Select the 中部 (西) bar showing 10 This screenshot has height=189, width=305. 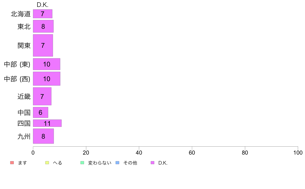tap(47, 79)
